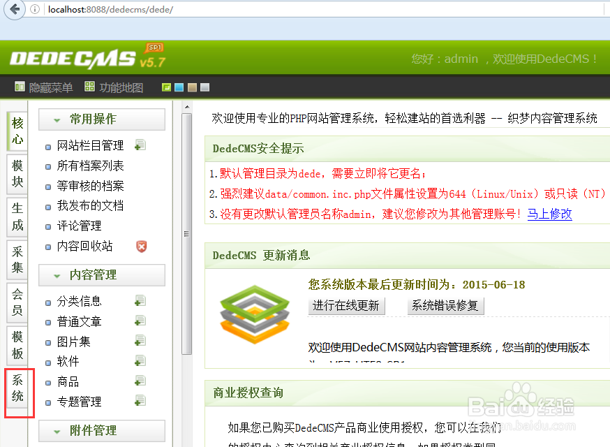Select the tan skin color swatch
Image resolution: width=610 pixels, height=447 pixels.
tap(192, 87)
